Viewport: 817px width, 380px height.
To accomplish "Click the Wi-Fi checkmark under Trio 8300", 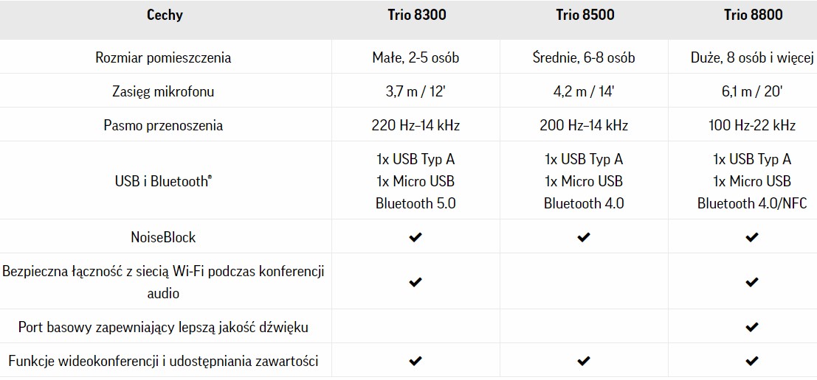I will tap(416, 282).
